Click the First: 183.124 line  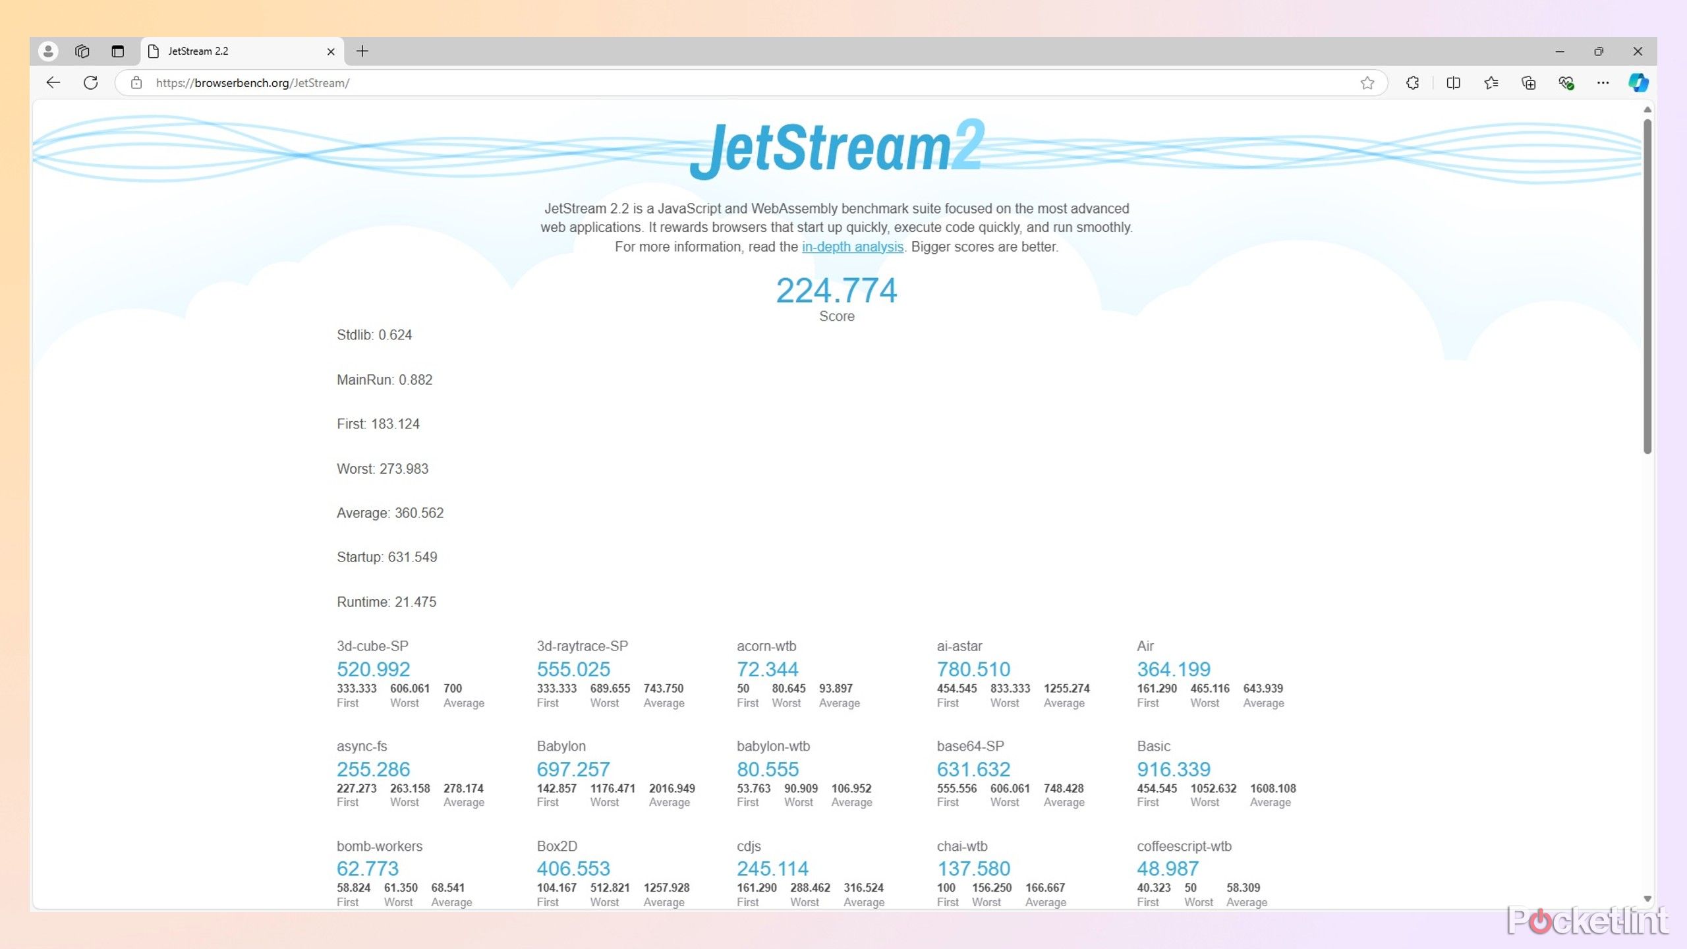378,424
